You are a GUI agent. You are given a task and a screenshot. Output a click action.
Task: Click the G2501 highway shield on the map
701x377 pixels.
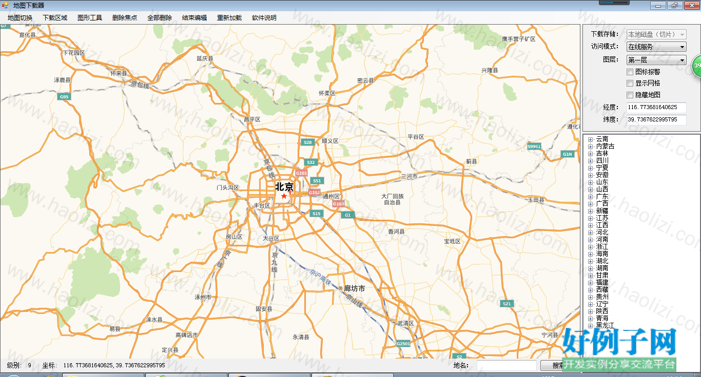point(403,344)
